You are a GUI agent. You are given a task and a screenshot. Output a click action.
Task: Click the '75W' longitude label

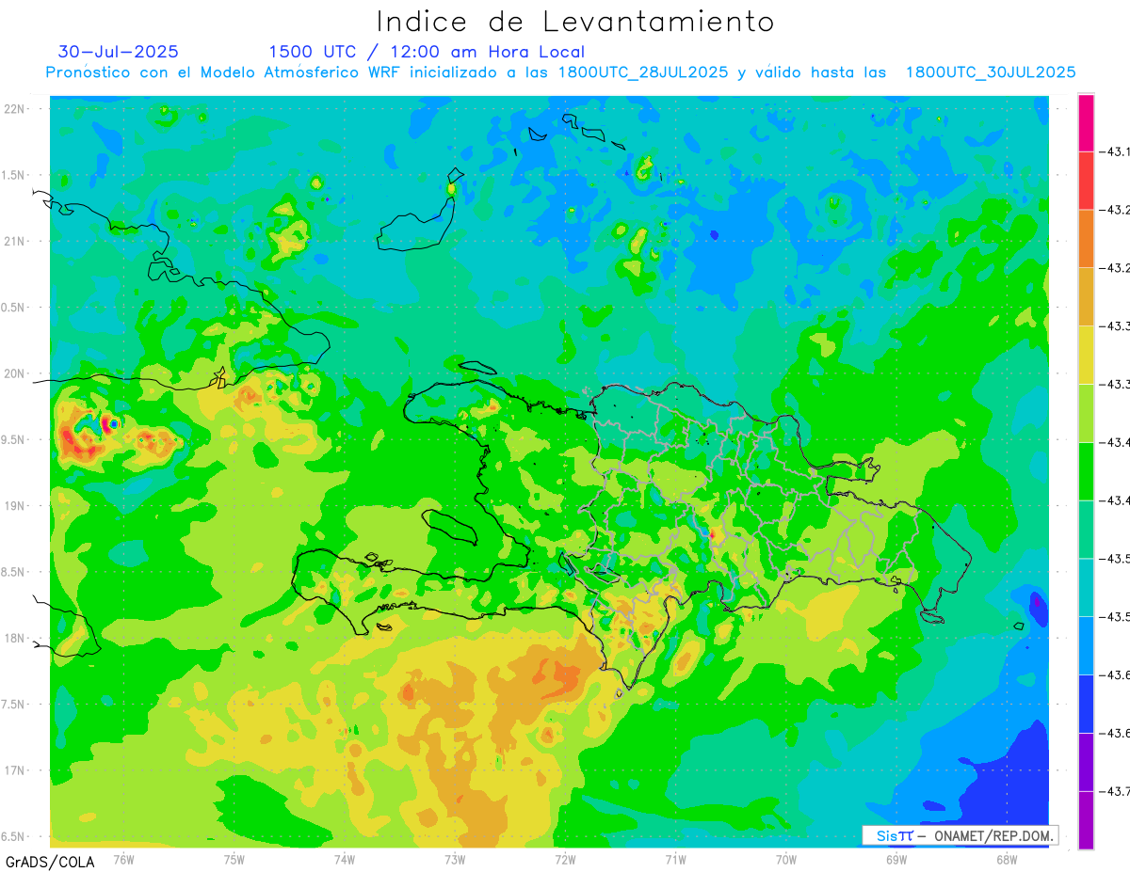[234, 859]
